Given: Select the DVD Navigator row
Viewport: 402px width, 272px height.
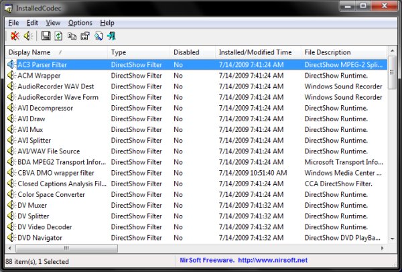Looking at the screenshot, I should pos(40,238).
